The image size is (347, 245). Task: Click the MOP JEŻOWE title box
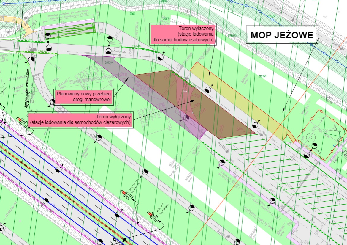[x=282, y=35]
